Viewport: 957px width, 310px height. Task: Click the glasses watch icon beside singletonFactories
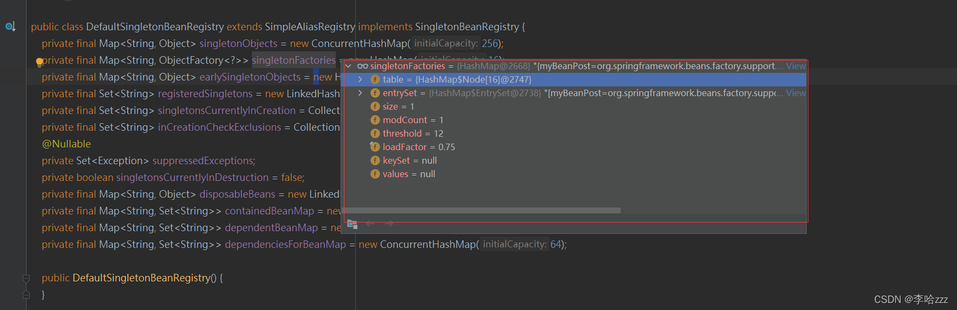(363, 66)
